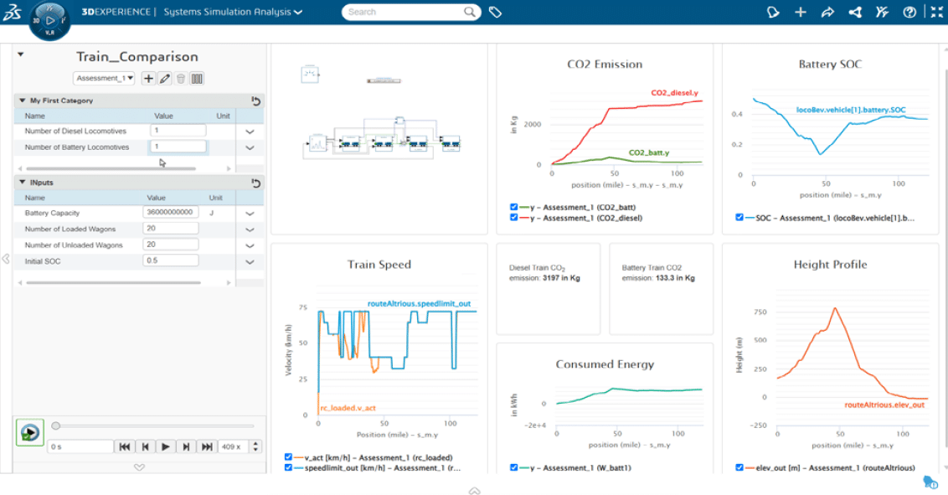
Task: Uncheck the CO2_diesel series checkbox
Action: coord(513,218)
